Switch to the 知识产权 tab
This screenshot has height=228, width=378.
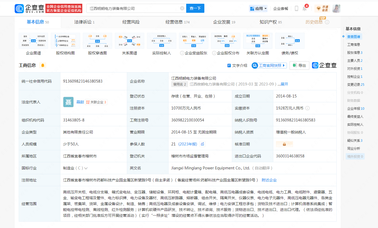click(x=271, y=22)
